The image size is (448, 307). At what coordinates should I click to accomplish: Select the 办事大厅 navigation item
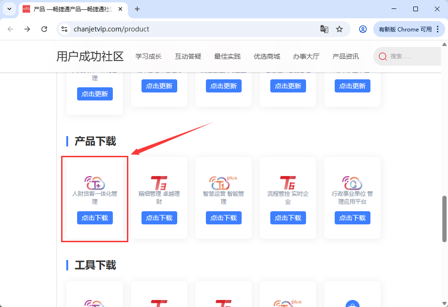pyautogui.click(x=306, y=56)
